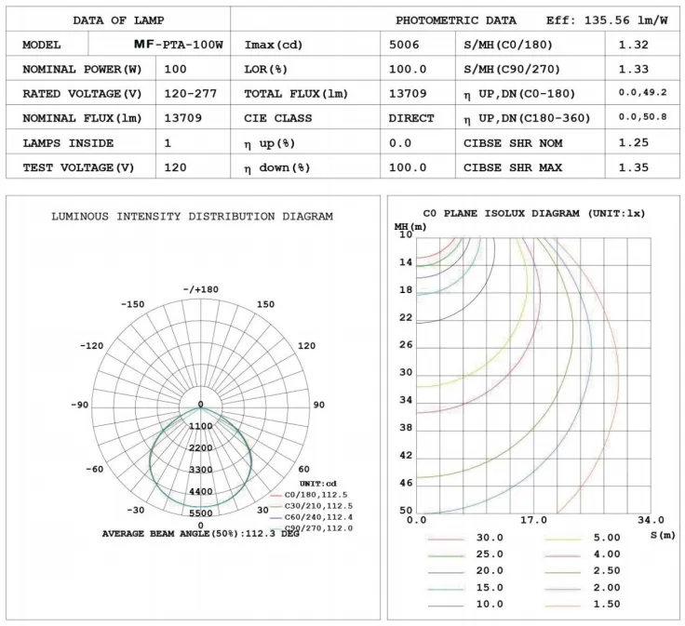Select the 0.0,50.8 value
The height and width of the screenshot is (626, 685).
click(x=642, y=117)
